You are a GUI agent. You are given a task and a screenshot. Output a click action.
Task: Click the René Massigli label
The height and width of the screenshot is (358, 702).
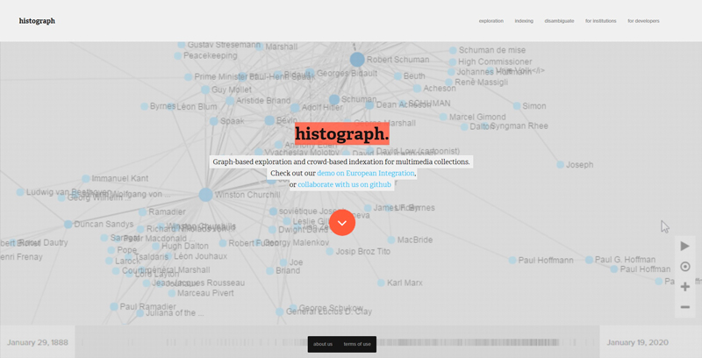[x=481, y=82]
